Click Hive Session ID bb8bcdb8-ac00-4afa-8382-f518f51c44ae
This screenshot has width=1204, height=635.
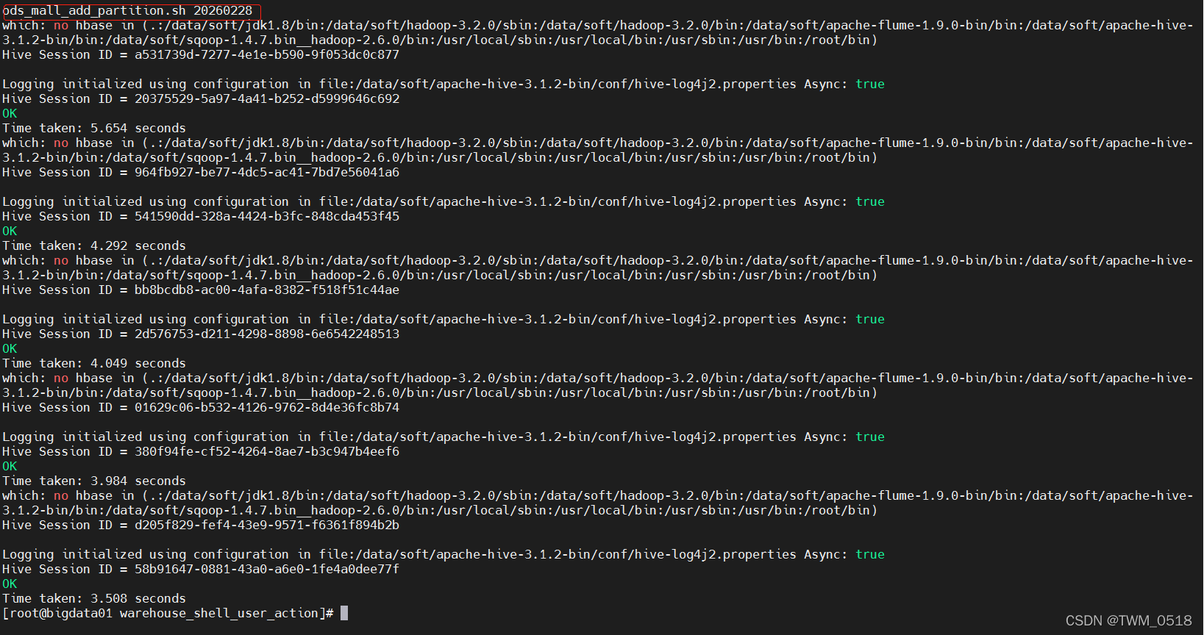point(201,290)
